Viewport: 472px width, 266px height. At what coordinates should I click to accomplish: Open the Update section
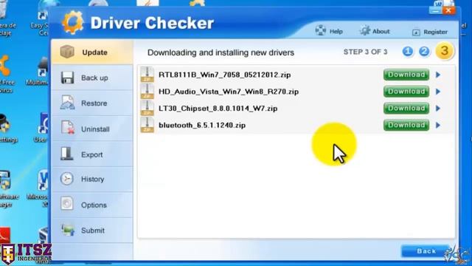pyautogui.click(x=91, y=52)
